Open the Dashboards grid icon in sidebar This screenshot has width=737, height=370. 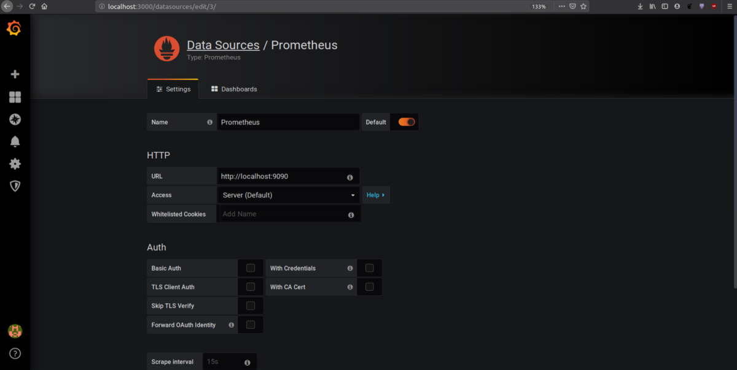tap(15, 97)
